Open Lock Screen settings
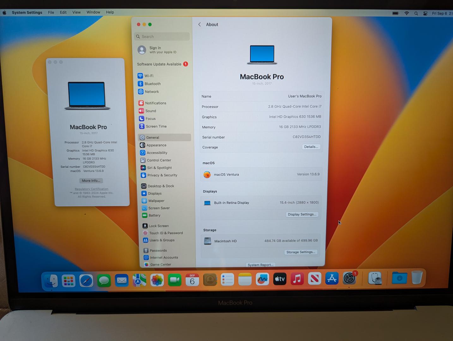453x341 pixels. tap(155, 226)
